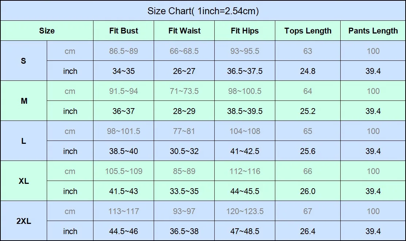Click the Size Chart title bar
The width and height of the screenshot is (406, 241).
click(x=203, y=11)
